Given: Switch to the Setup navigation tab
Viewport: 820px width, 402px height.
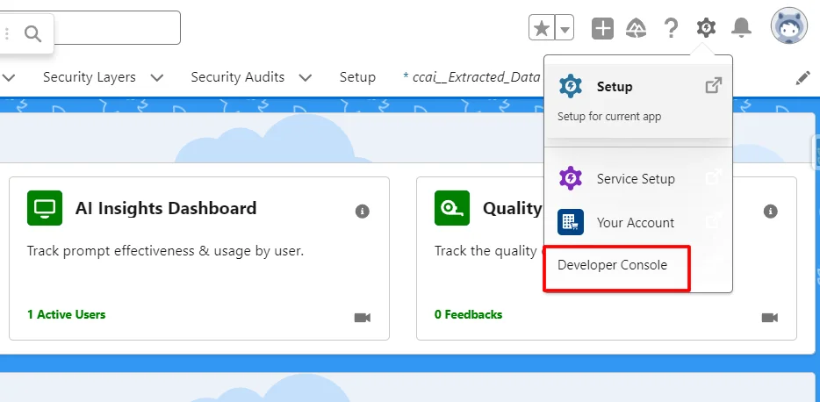Looking at the screenshot, I should [x=357, y=77].
